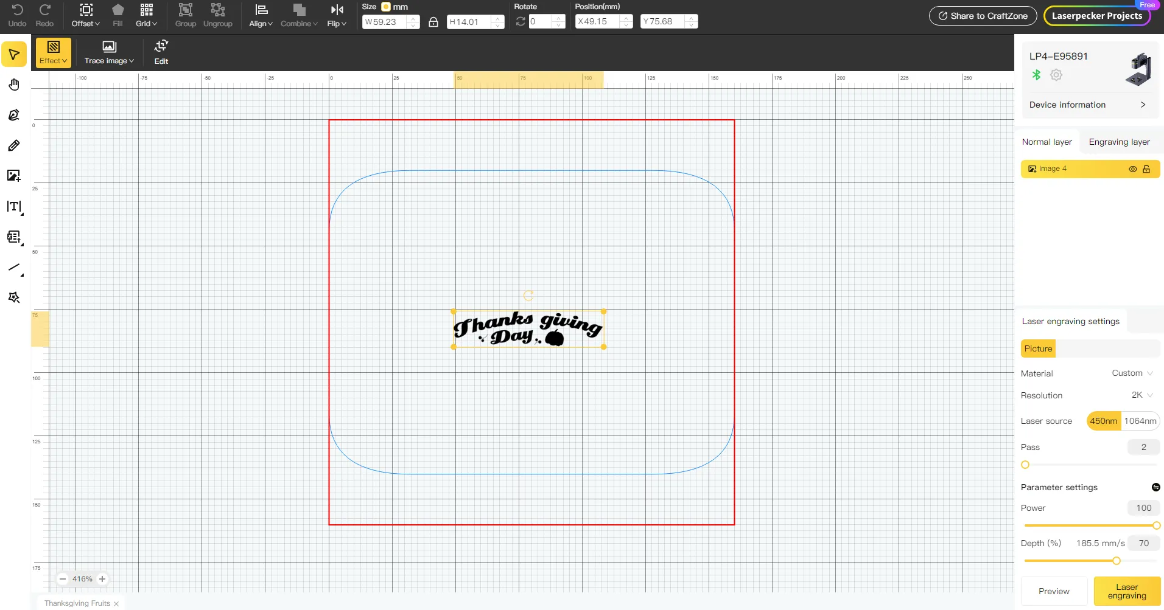
Task: Select the text tool
Action: 14,207
